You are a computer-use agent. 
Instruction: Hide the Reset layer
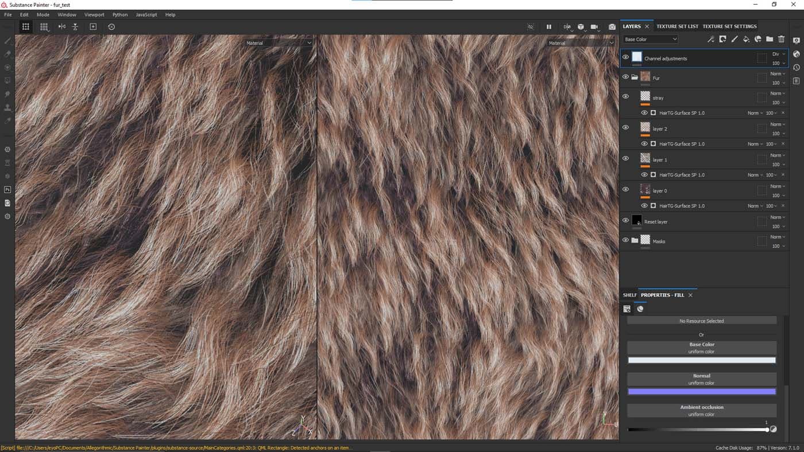[625, 220]
